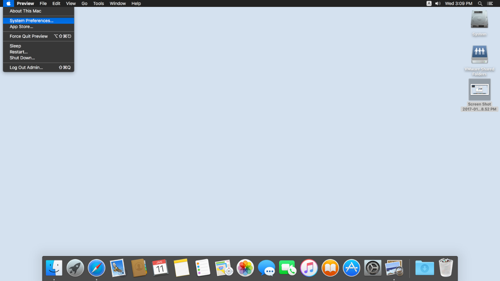Choose Log Out Admin… option
500x281 pixels.
[26, 68]
